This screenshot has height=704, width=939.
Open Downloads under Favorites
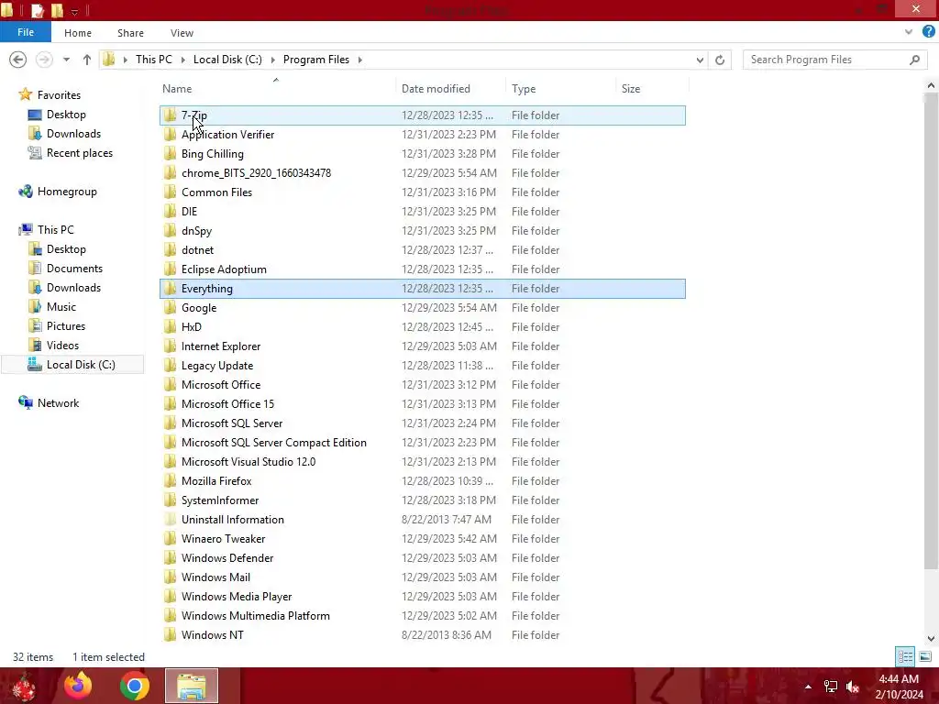click(73, 134)
